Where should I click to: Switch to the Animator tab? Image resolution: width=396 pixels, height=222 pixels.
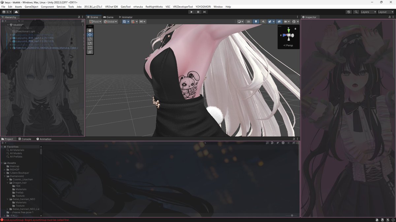coord(126,17)
